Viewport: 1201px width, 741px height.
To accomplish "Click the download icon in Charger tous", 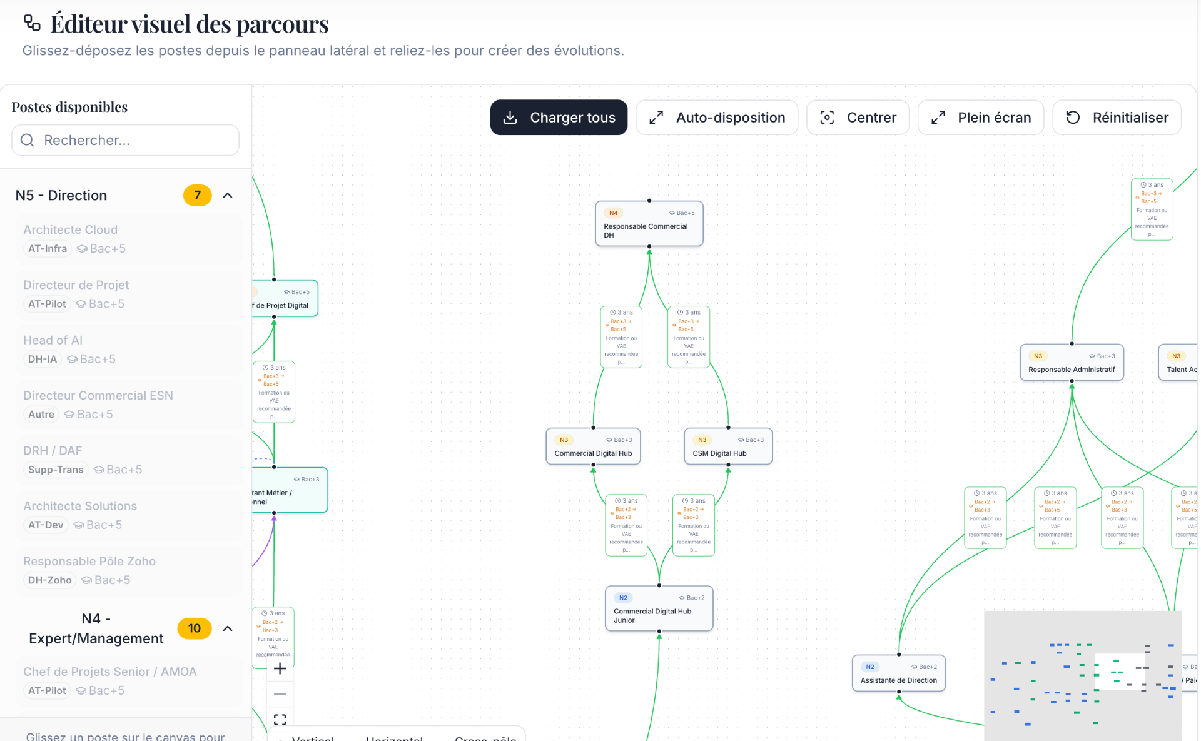I will (510, 118).
